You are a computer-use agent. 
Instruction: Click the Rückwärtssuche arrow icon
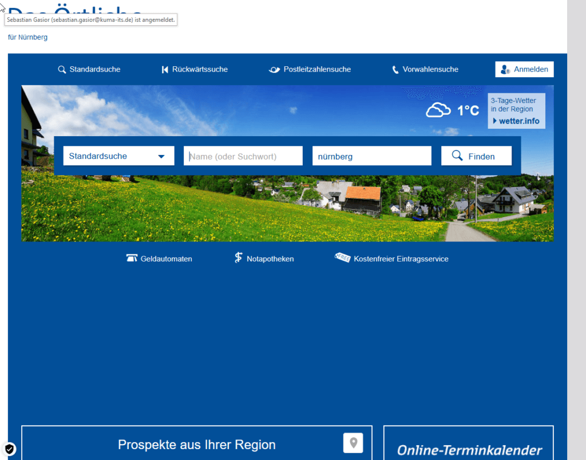point(165,70)
